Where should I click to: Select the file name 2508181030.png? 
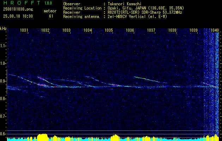pyautogui.click(x=18, y=10)
